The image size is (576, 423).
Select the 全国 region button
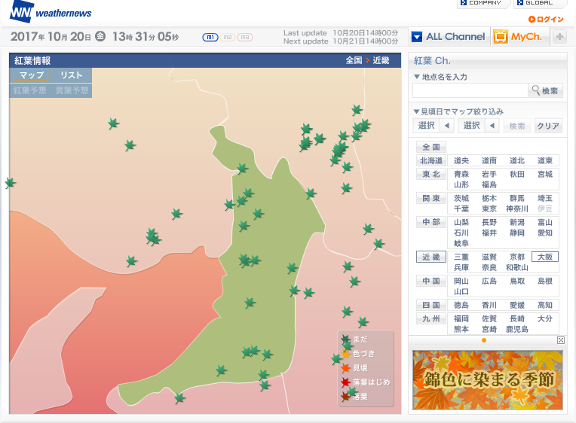(431, 147)
